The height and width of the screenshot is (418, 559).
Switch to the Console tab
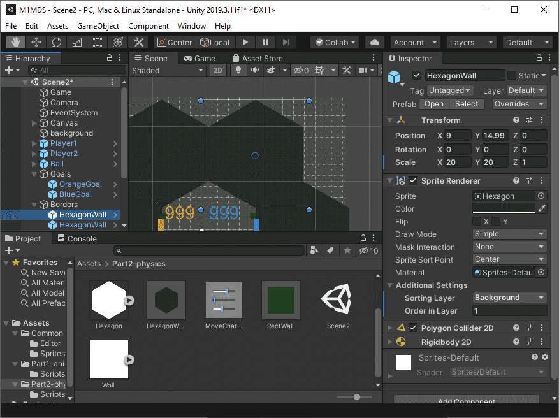click(76, 238)
